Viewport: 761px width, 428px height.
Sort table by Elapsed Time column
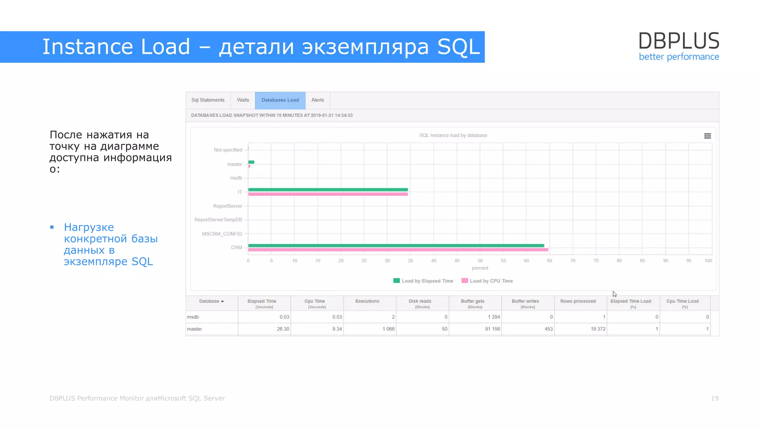coord(264,303)
